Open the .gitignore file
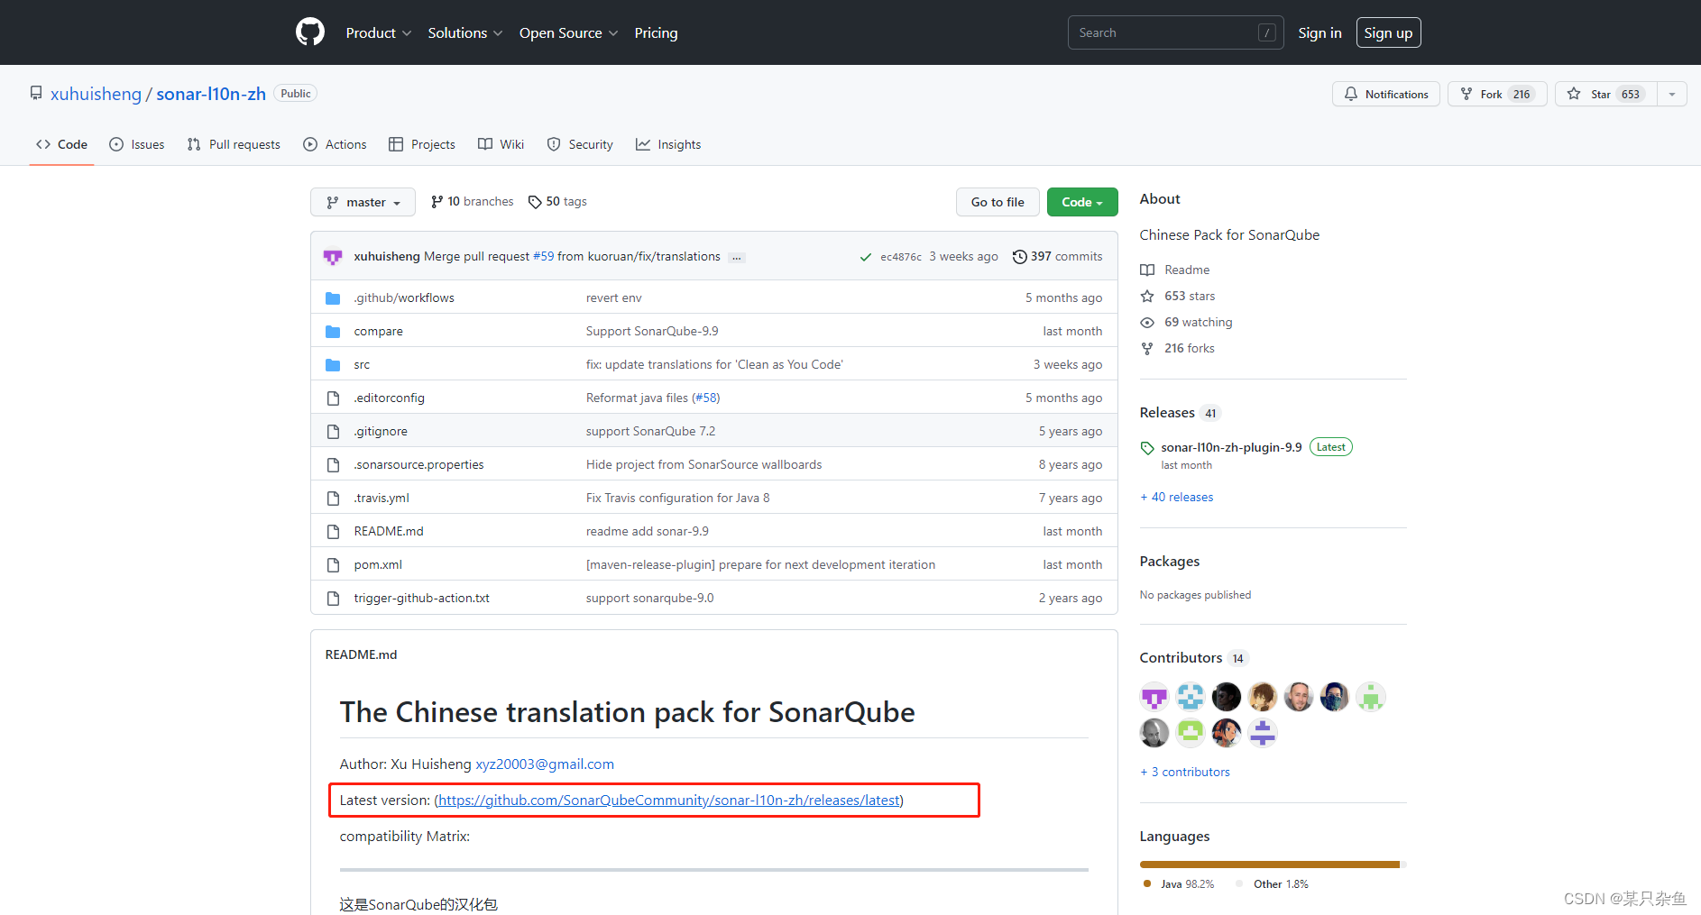 tap(381, 431)
